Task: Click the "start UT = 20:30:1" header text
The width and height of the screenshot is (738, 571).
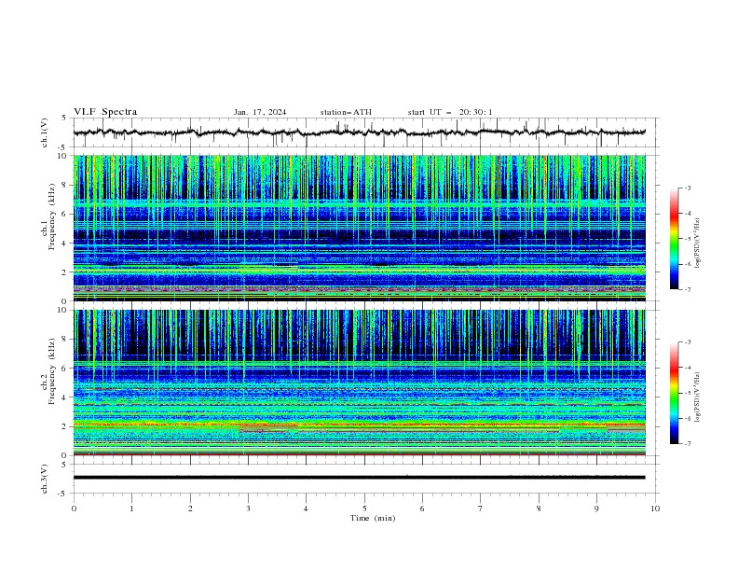Action: [450, 112]
